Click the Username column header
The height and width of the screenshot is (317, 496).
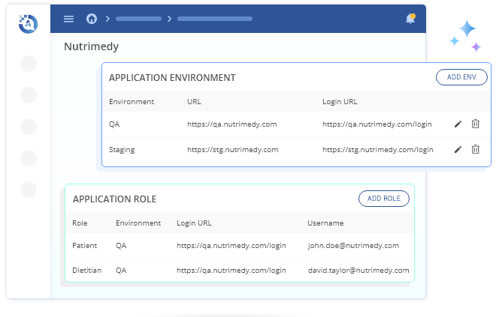[x=325, y=223]
